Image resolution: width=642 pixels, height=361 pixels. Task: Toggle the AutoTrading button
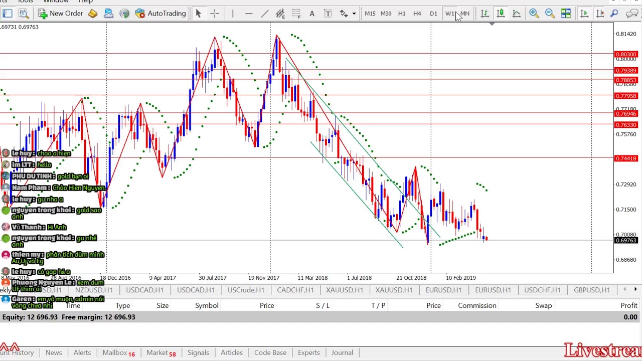pos(160,14)
